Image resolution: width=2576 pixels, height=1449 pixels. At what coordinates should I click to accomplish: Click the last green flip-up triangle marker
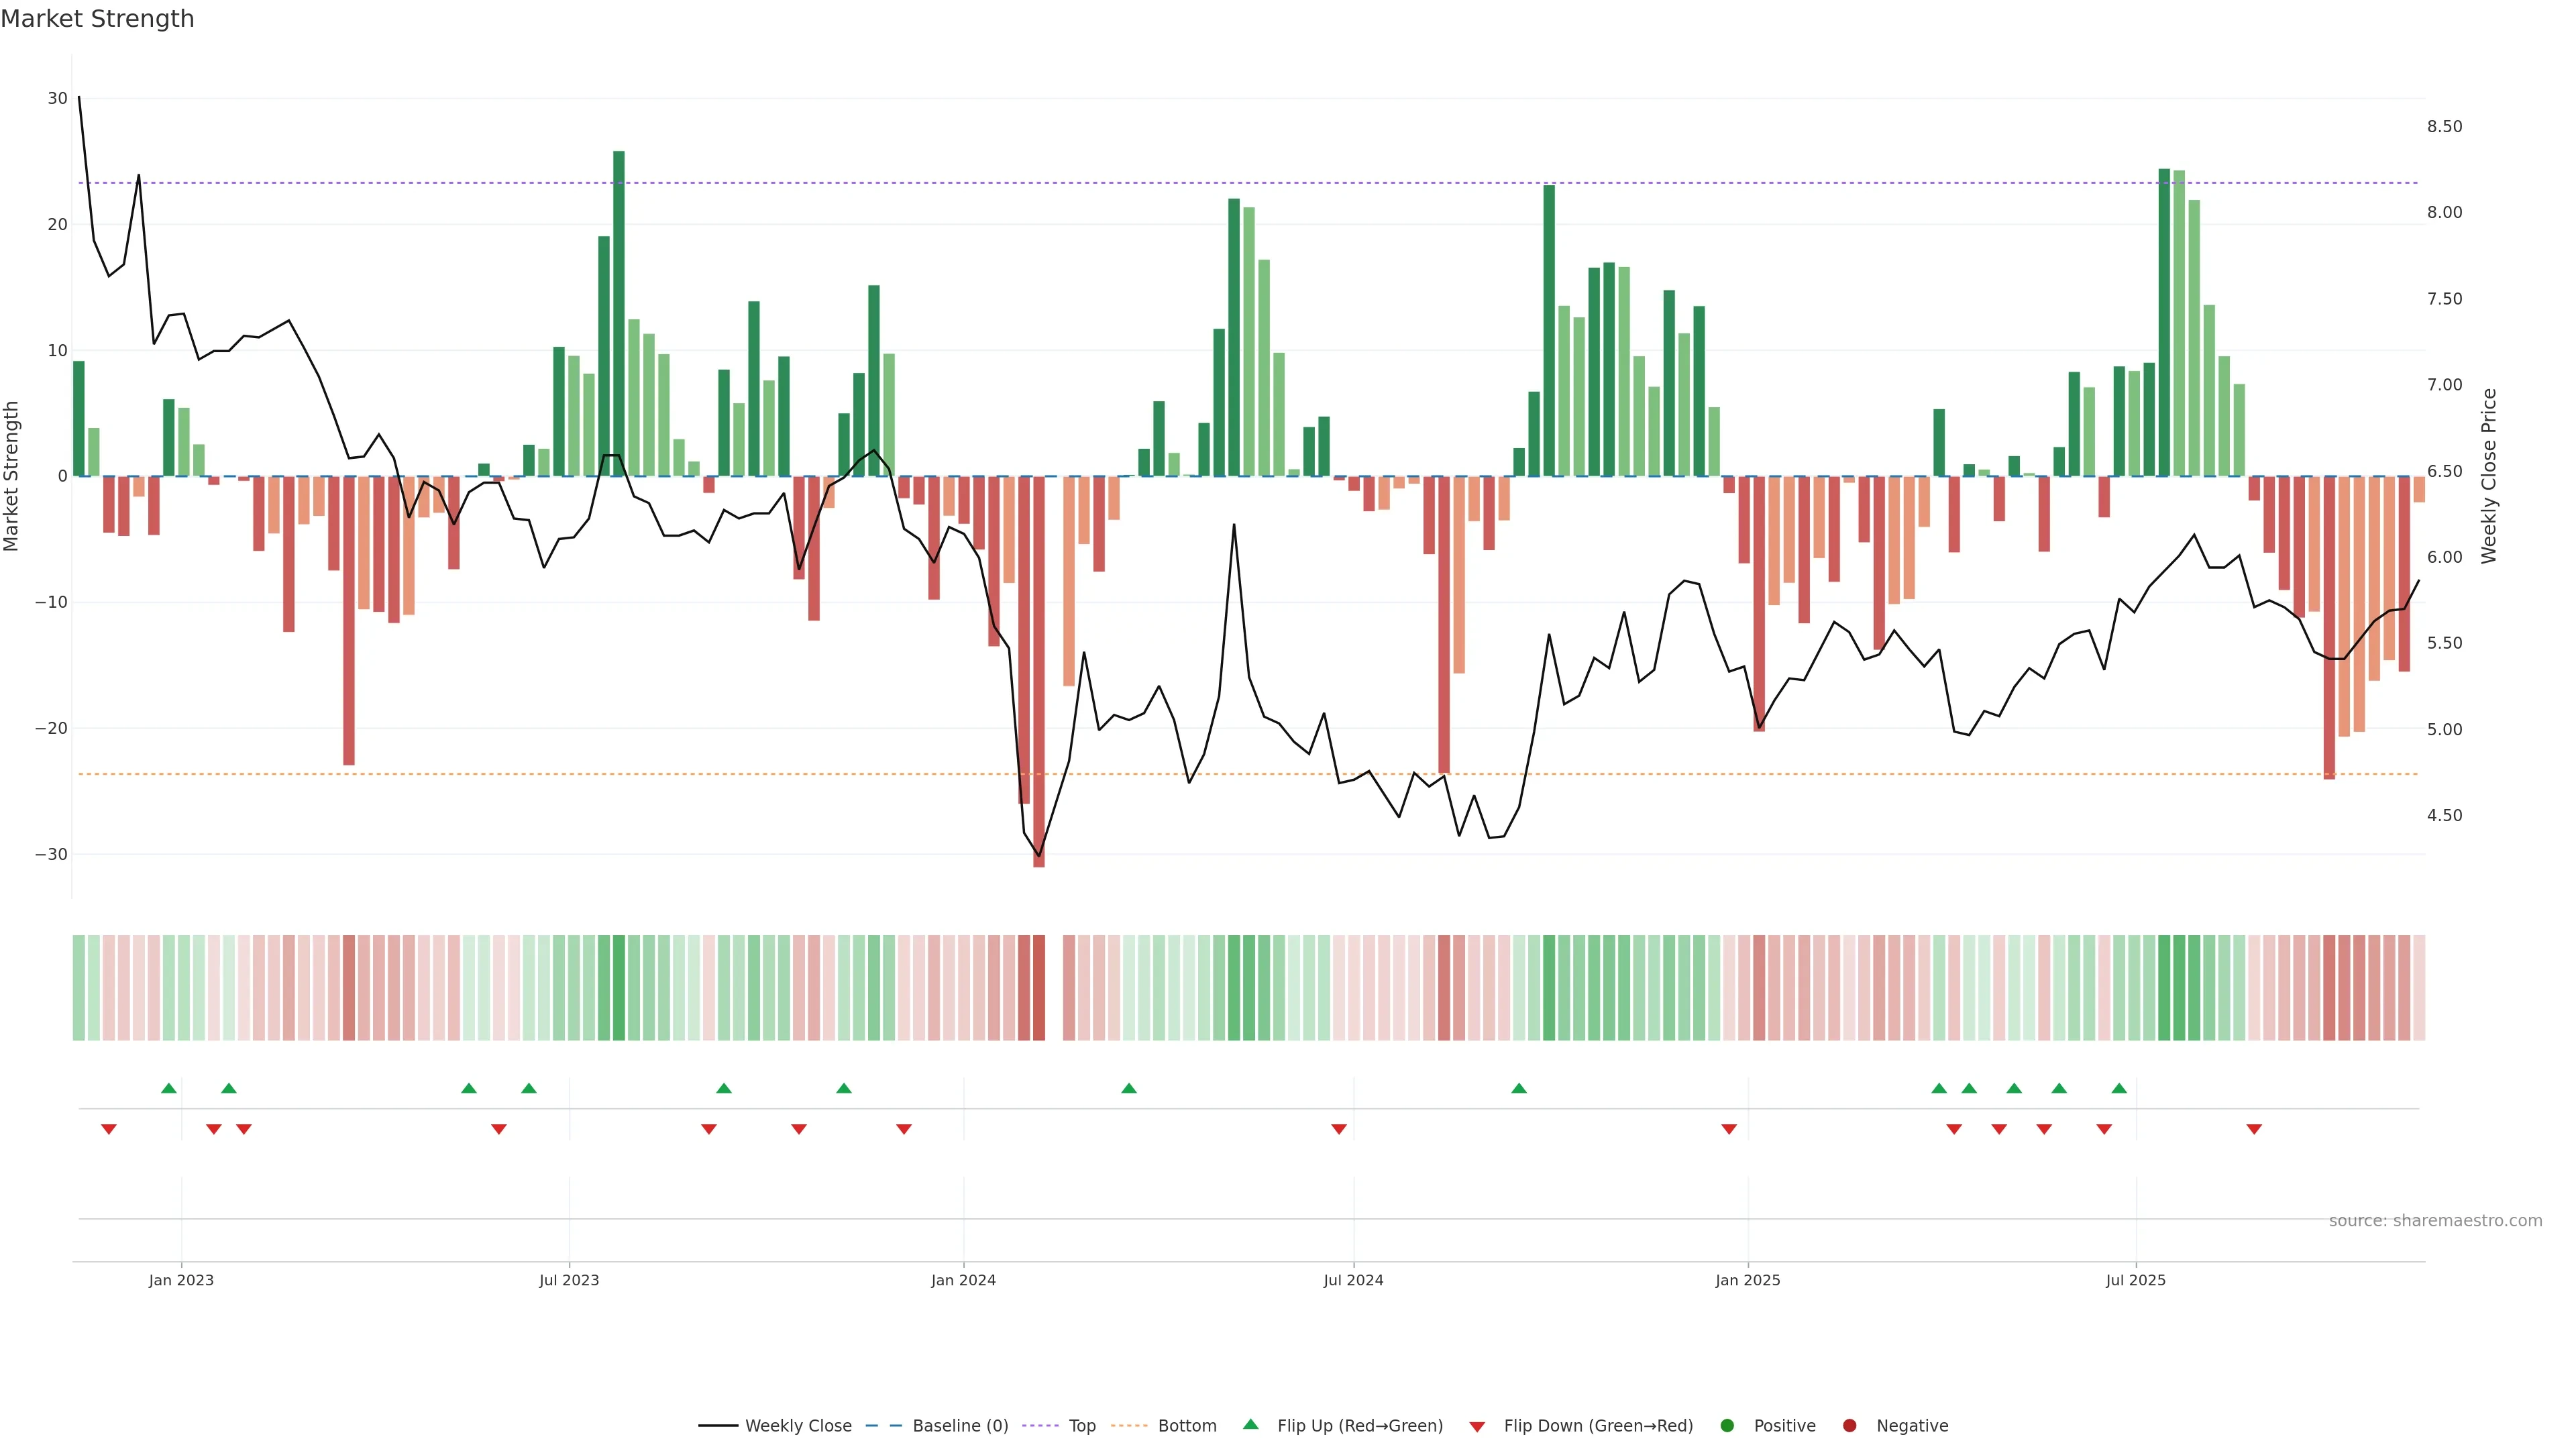(x=2119, y=1088)
